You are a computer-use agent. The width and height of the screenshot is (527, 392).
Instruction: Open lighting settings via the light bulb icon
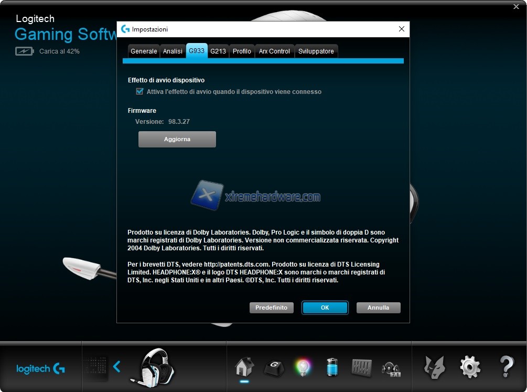tap(303, 366)
